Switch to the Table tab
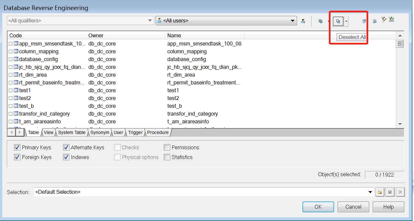414x221 pixels. (33, 132)
